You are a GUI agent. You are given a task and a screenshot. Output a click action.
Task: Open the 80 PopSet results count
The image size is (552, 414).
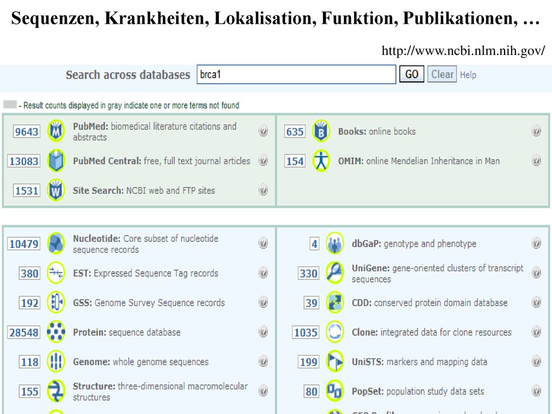point(312,392)
